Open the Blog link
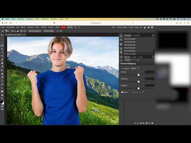191x143 pixels. (137, 27)
